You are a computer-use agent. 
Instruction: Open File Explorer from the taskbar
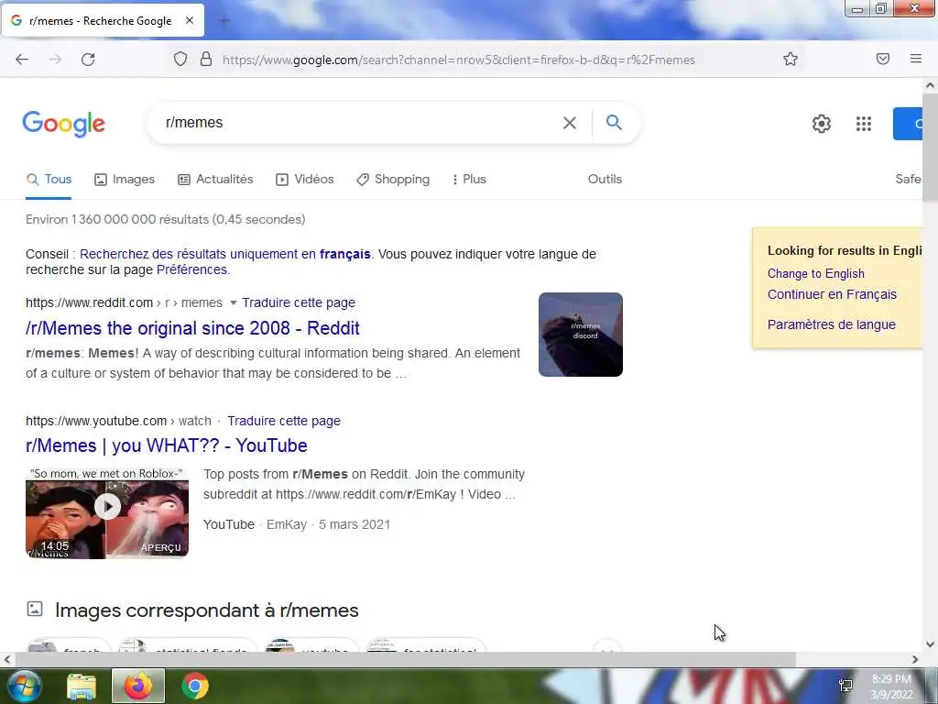(x=82, y=687)
